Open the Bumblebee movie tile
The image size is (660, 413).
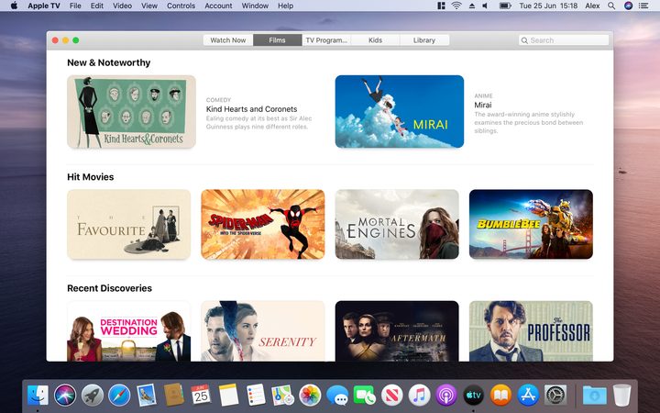tap(531, 224)
